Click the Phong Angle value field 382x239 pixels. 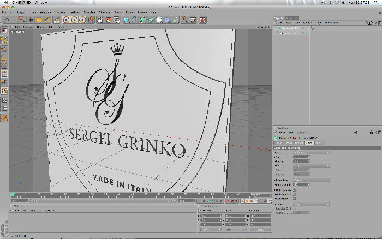click(301, 184)
